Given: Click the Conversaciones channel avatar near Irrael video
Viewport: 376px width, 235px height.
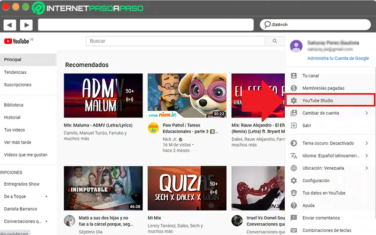Looking at the screenshot, I should [237, 220].
